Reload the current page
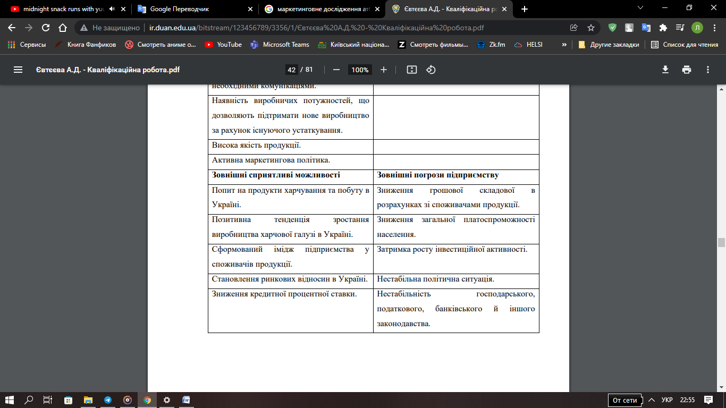Image resolution: width=726 pixels, height=408 pixels. pyautogui.click(x=46, y=28)
